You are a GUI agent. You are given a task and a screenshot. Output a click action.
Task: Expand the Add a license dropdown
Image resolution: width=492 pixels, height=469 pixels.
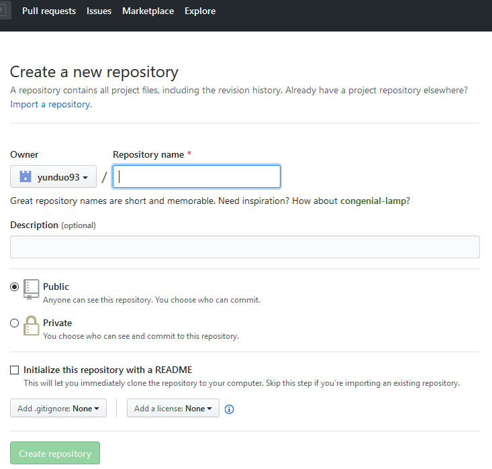click(x=173, y=408)
